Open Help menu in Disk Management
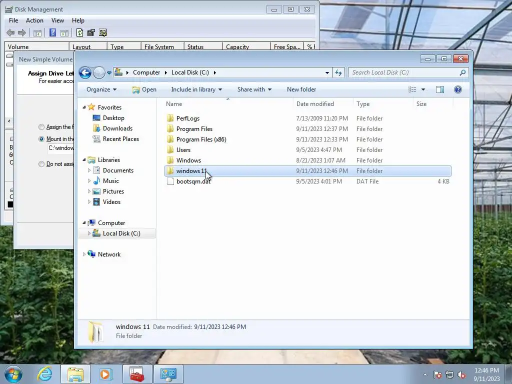This screenshot has width=512, height=384. coord(78,20)
